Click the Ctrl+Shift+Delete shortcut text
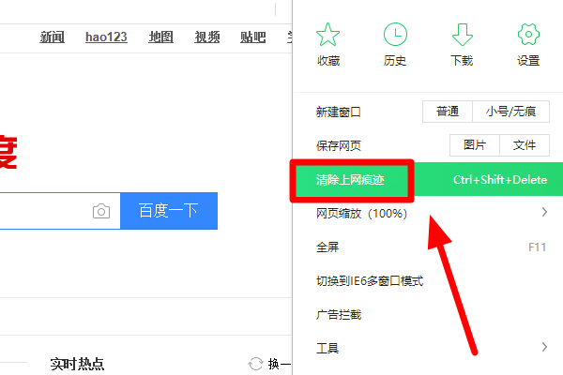This screenshot has height=375, width=563. tap(500, 179)
